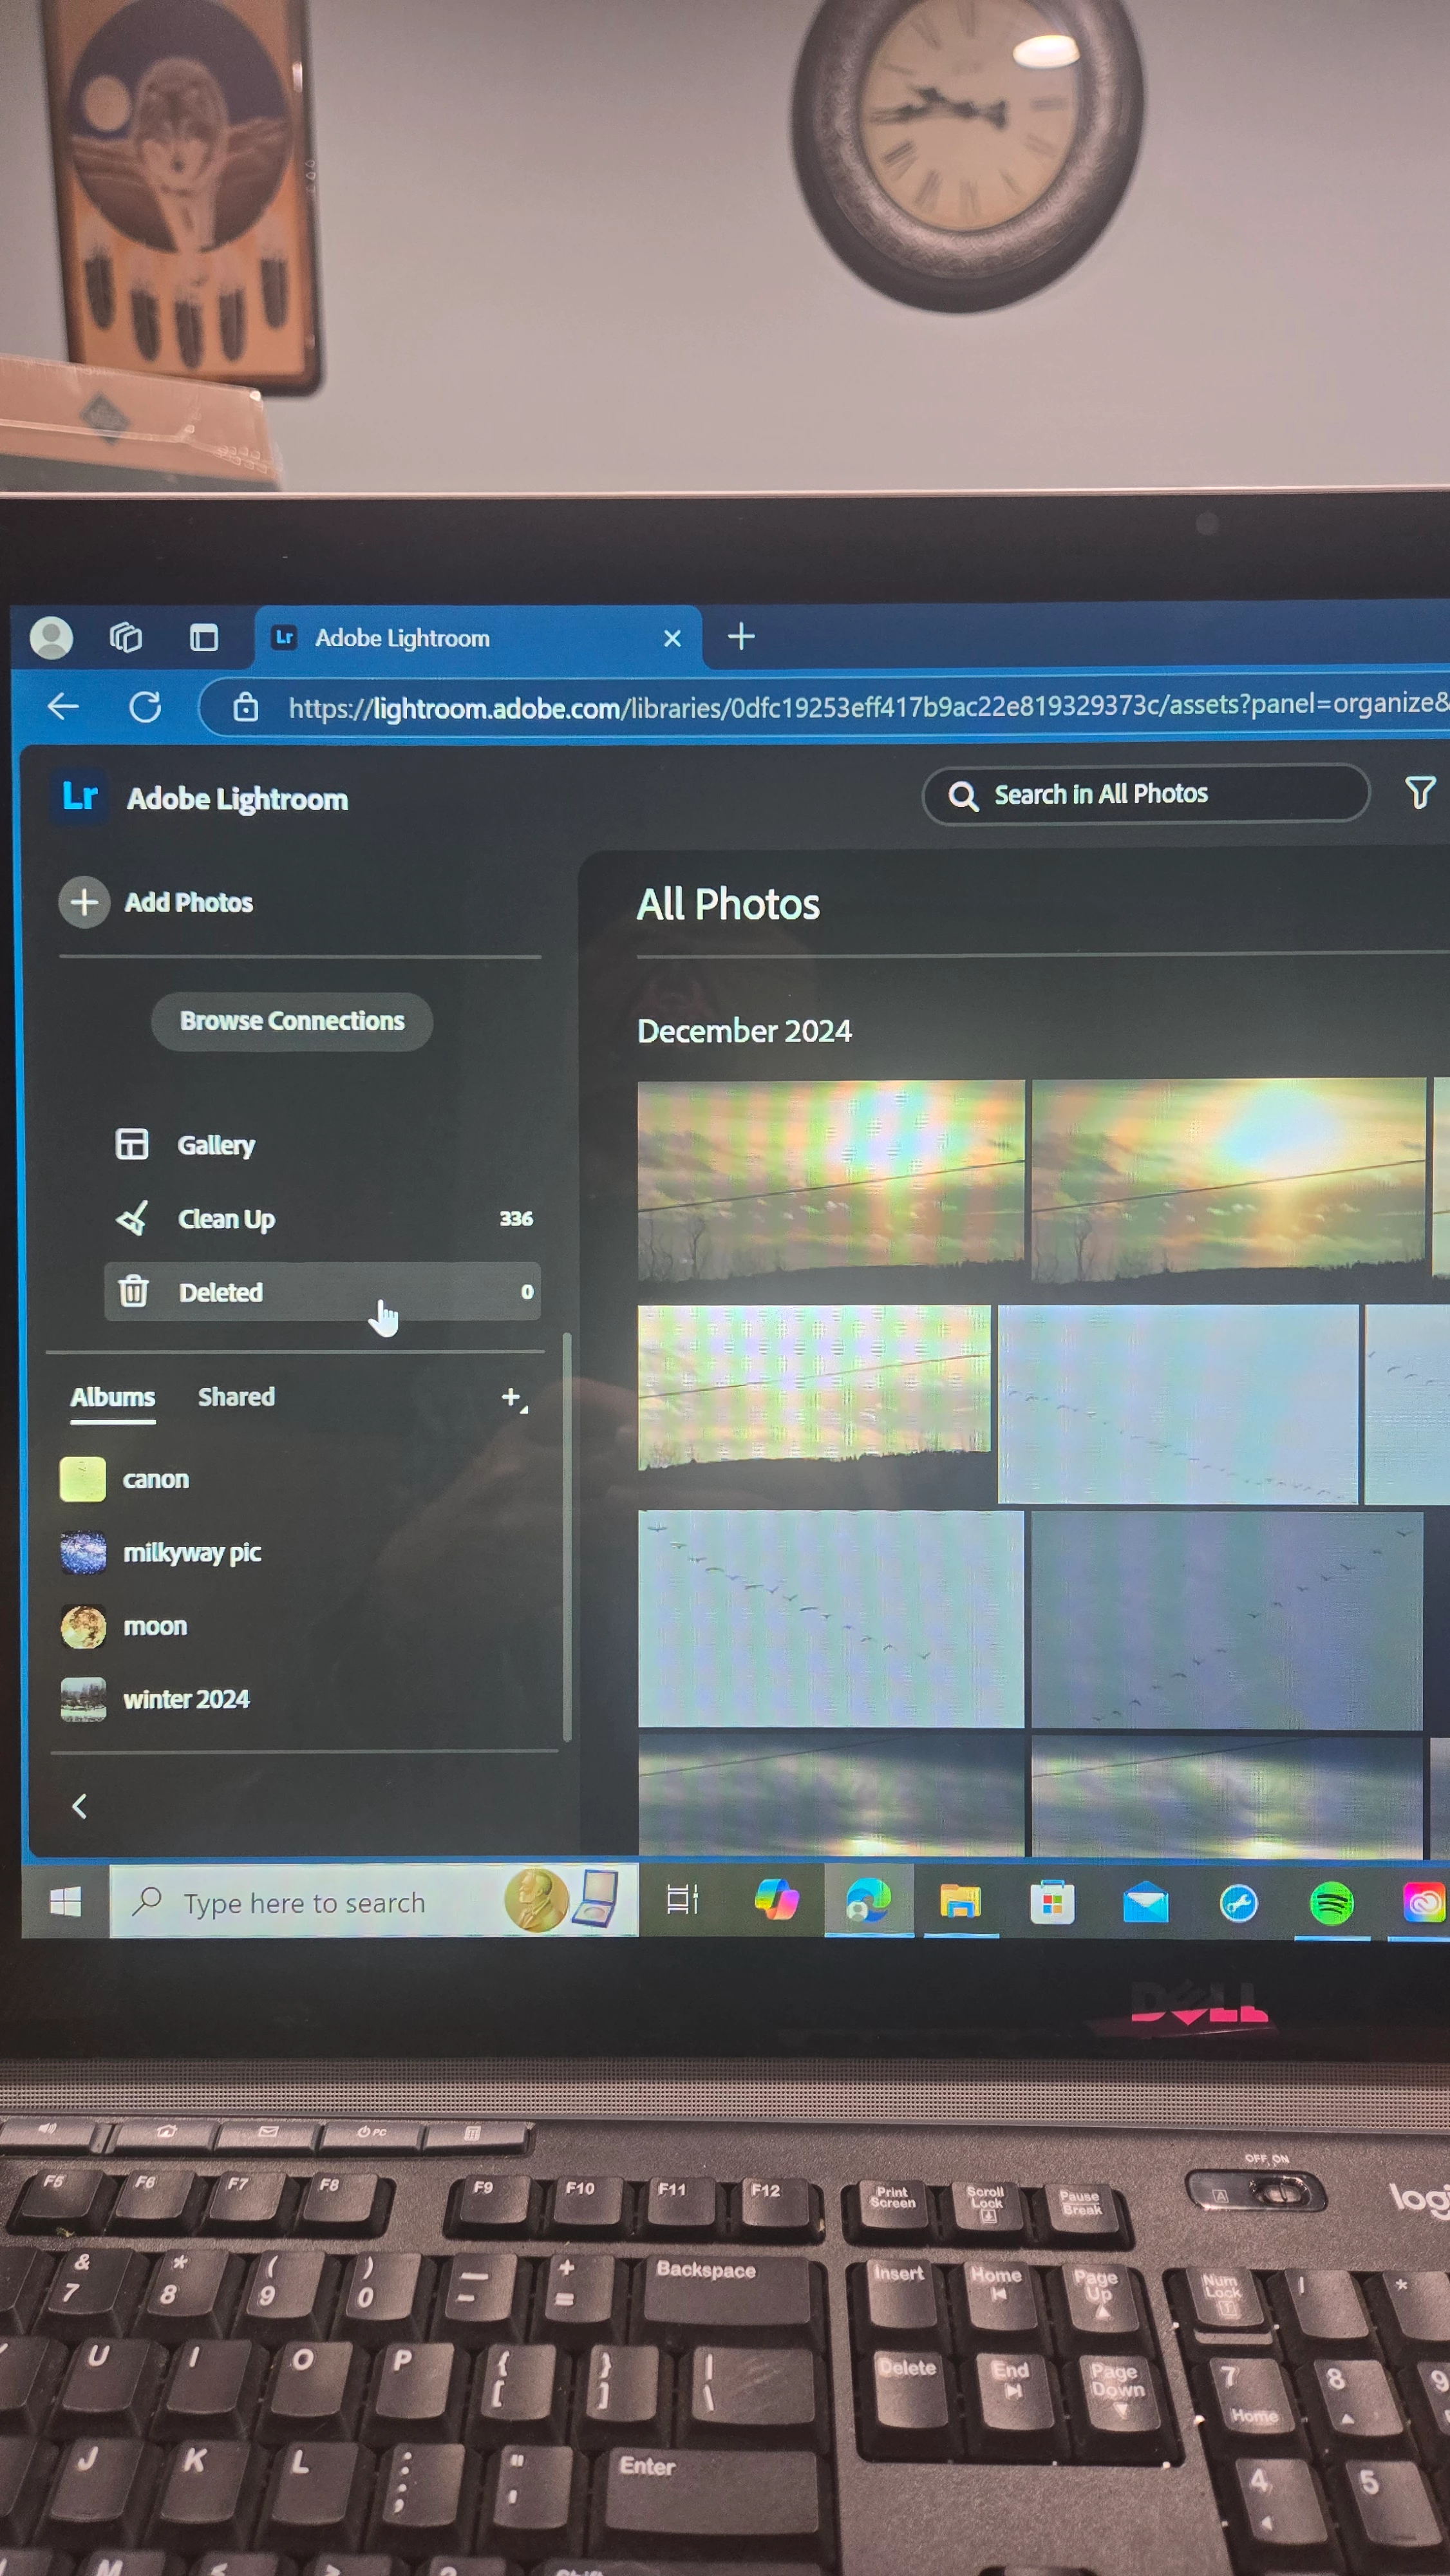The width and height of the screenshot is (1450, 2576).
Task: Open Clean Up with 336 items
Action: click(226, 1219)
